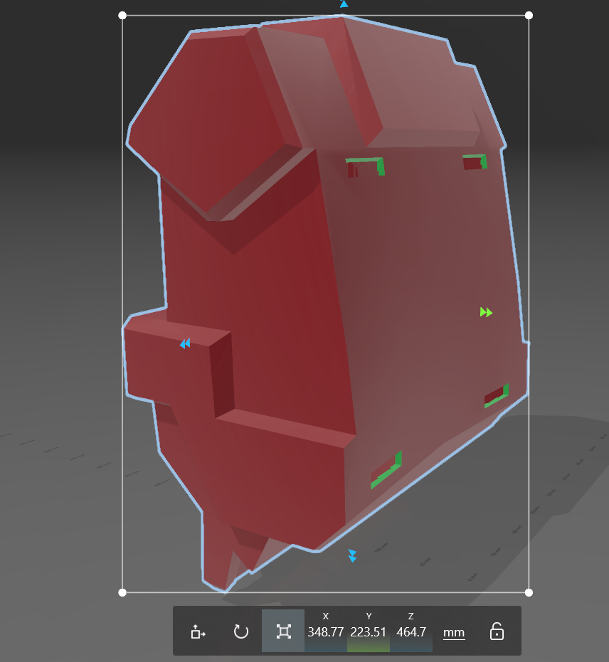
Task: Click the top-left bounding box corner handle
Action: coord(122,16)
